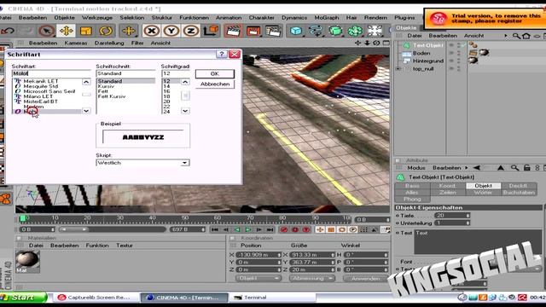Click the Schriftart name input field
Screen dimensions: 546x307
click(x=51, y=73)
